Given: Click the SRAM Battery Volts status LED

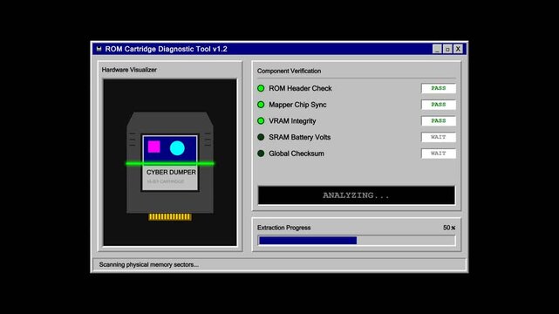Looking at the screenshot, I should [261, 137].
